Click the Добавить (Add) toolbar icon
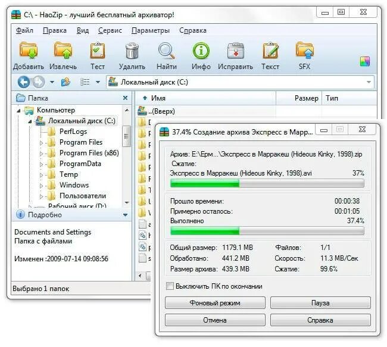 pos(29,51)
